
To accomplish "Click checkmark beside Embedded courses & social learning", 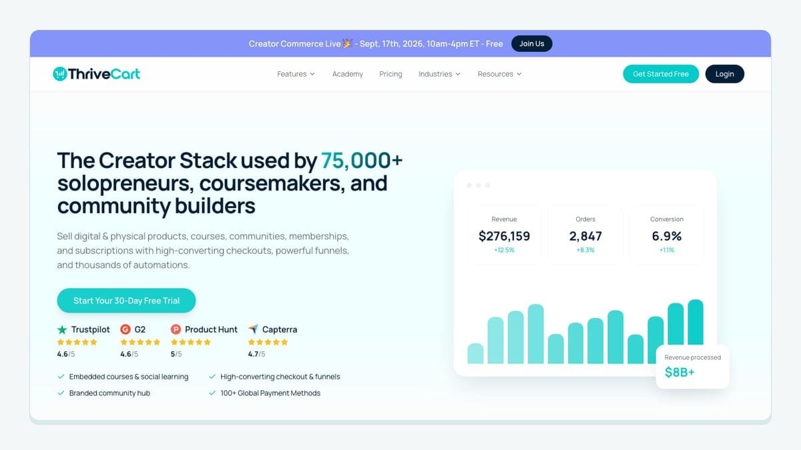I will coord(61,377).
